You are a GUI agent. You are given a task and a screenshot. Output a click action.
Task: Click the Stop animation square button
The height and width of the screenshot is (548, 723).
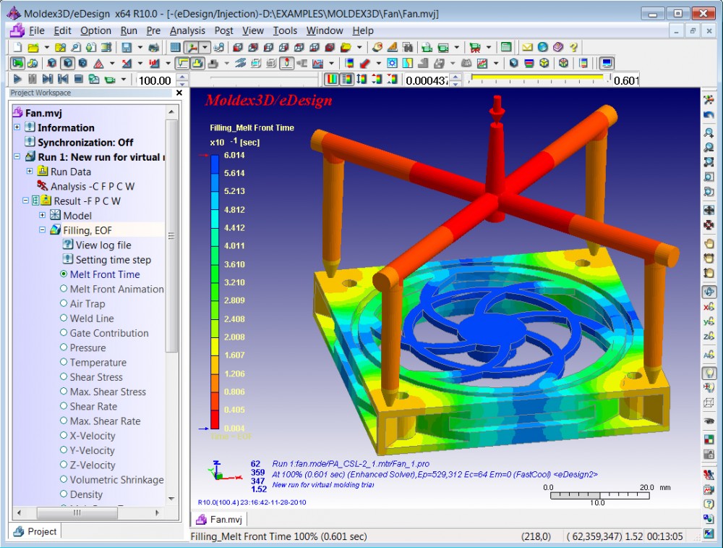pos(78,79)
